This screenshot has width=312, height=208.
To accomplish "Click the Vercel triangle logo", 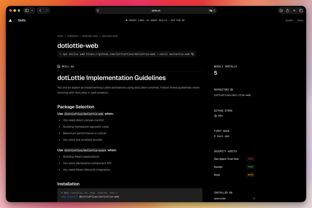I will point(10,20).
